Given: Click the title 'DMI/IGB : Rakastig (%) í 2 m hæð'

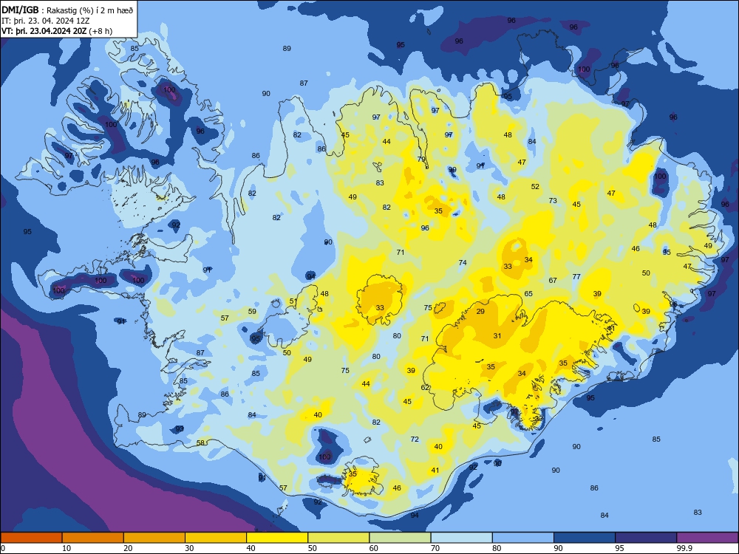Looking at the screenshot, I should [x=67, y=10].
